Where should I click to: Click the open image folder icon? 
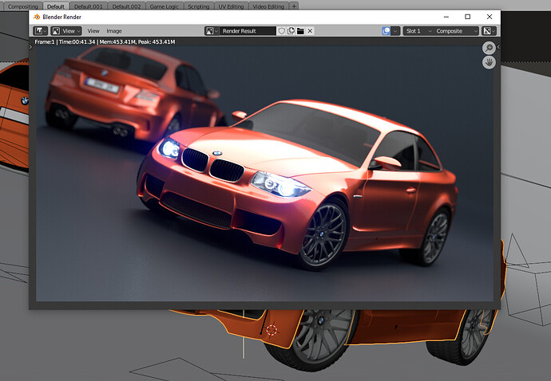click(300, 31)
